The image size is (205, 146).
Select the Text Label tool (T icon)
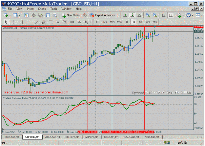(65, 22)
